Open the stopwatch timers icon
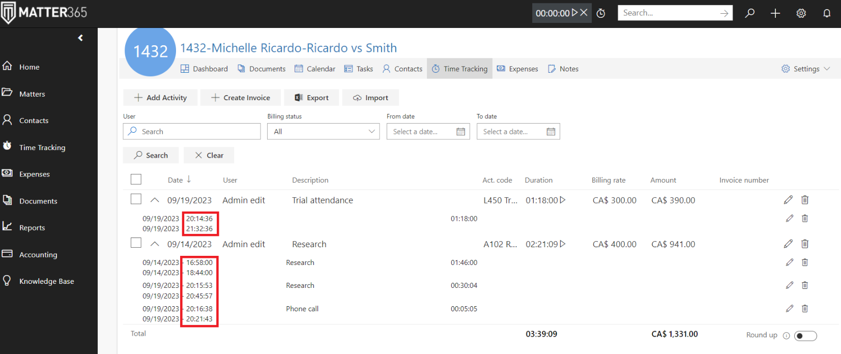This screenshot has width=841, height=354. pyautogui.click(x=601, y=13)
